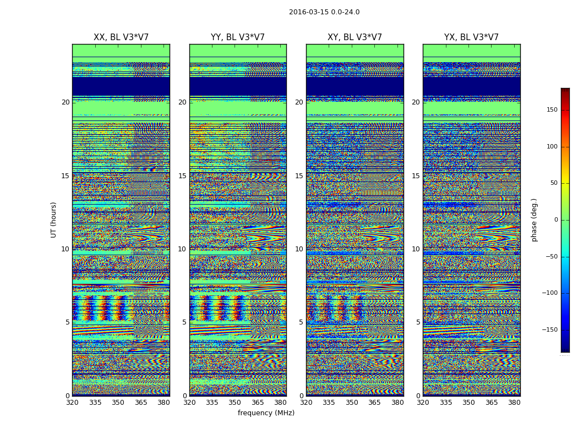Click the colorbar tick label 100

point(552,146)
